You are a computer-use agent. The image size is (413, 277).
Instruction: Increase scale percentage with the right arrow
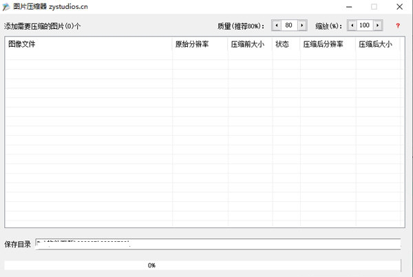point(377,25)
